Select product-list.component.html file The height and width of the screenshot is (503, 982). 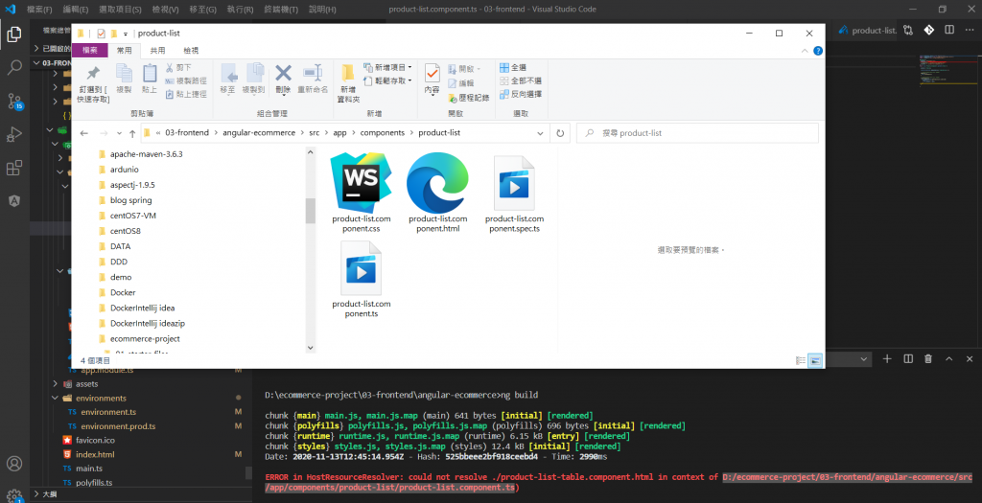[437, 194]
